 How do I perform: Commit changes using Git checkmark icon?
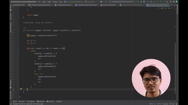[157, 2]
